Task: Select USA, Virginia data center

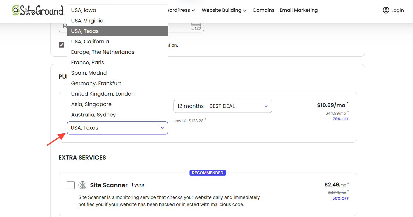Action: [x=118, y=21]
